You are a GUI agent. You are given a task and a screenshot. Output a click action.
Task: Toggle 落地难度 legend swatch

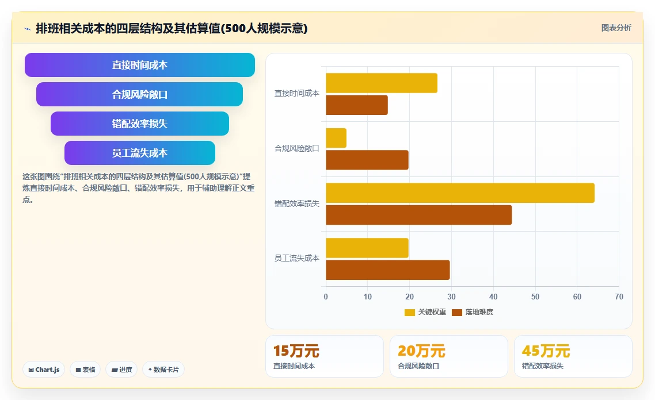pos(457,313)
